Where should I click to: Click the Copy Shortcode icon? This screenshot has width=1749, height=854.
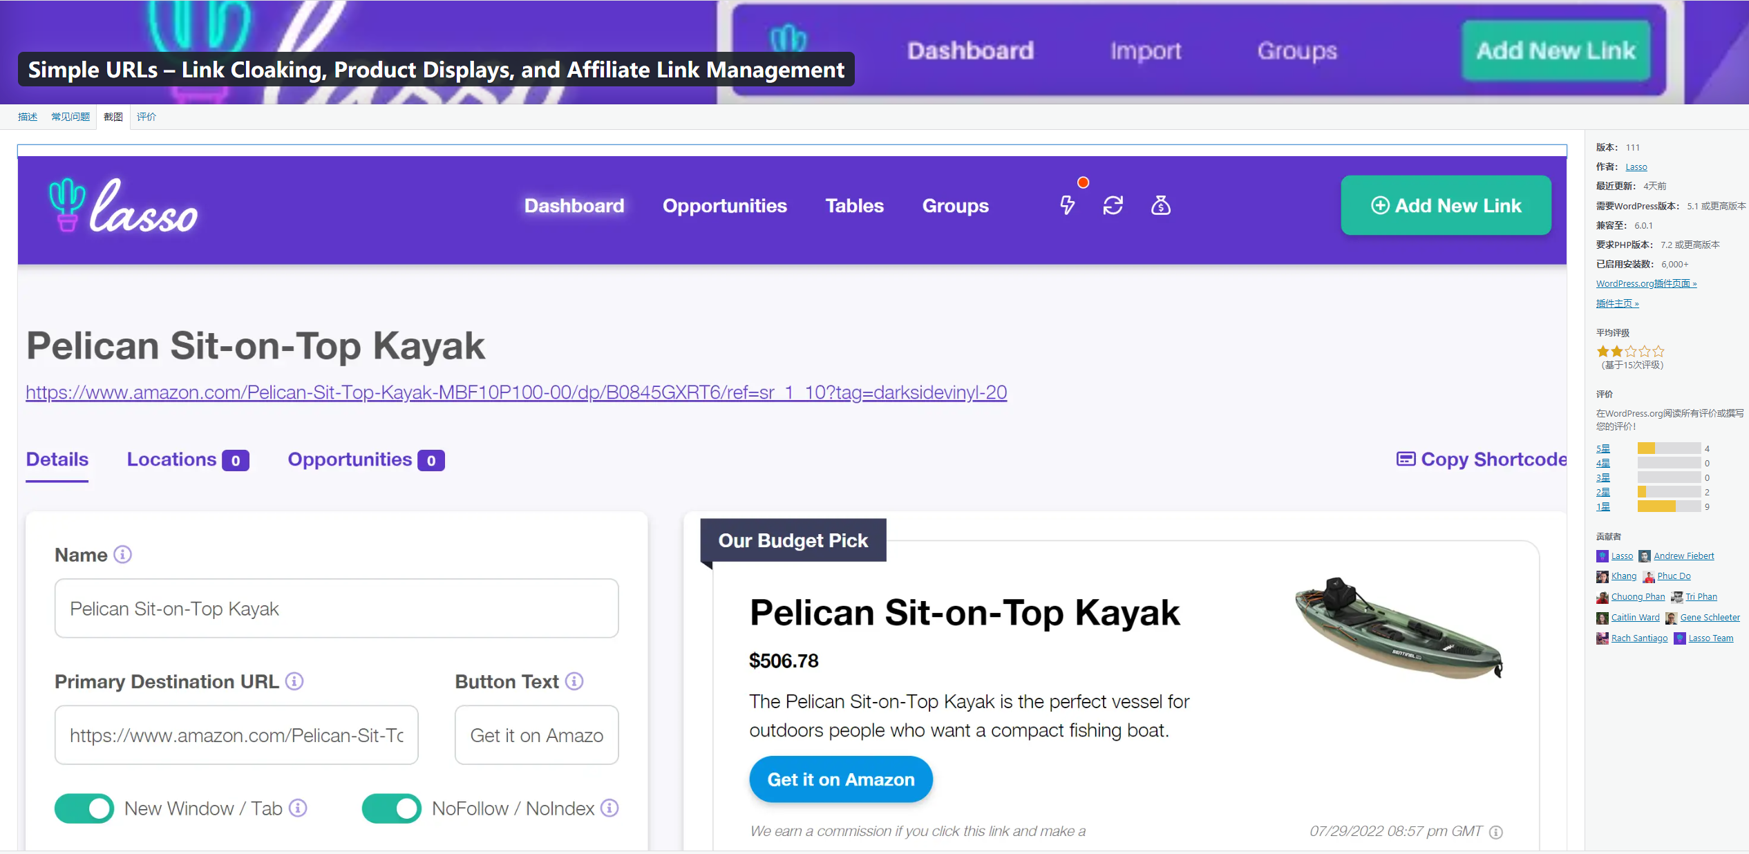pyautogui.click(x=1406, y=459)
